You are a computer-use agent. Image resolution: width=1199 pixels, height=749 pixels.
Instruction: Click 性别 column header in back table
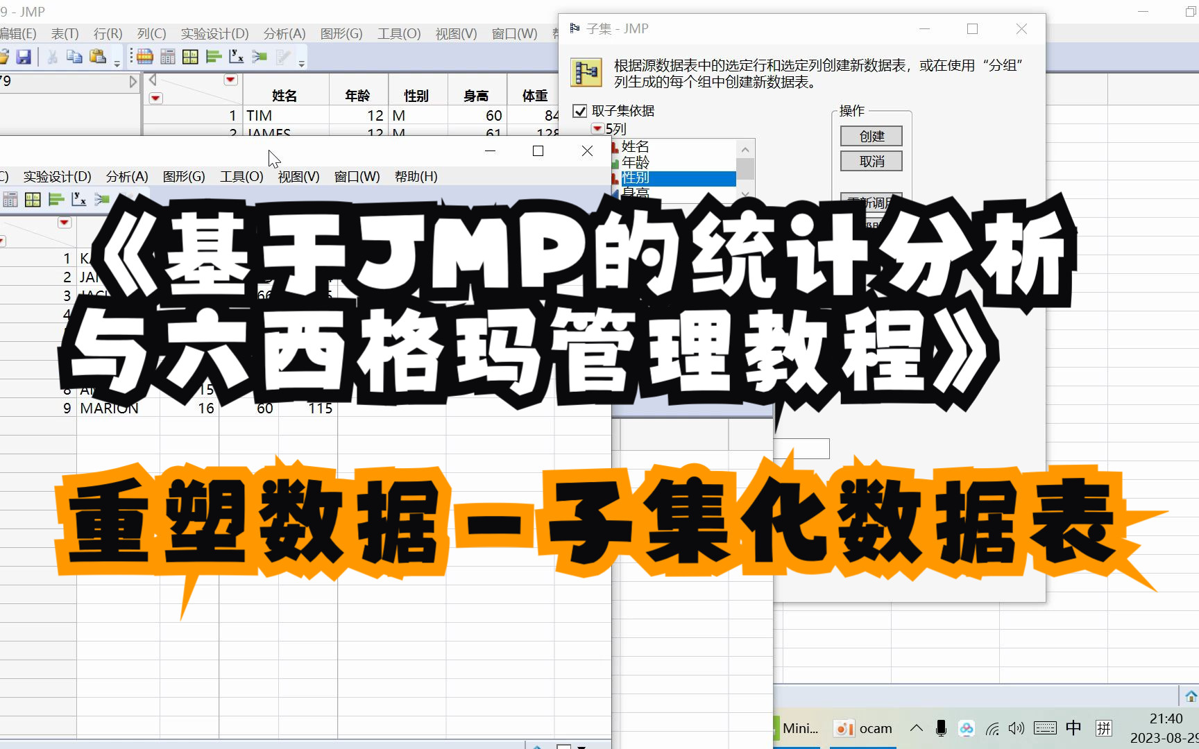(417, 96)
